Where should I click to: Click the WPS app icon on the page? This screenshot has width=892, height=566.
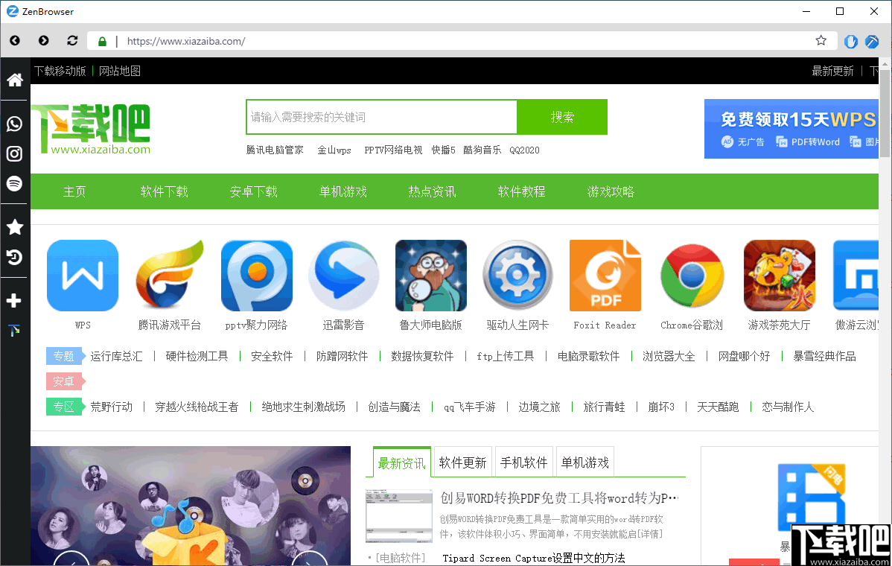pyautogui.click(x=82, y=275)
